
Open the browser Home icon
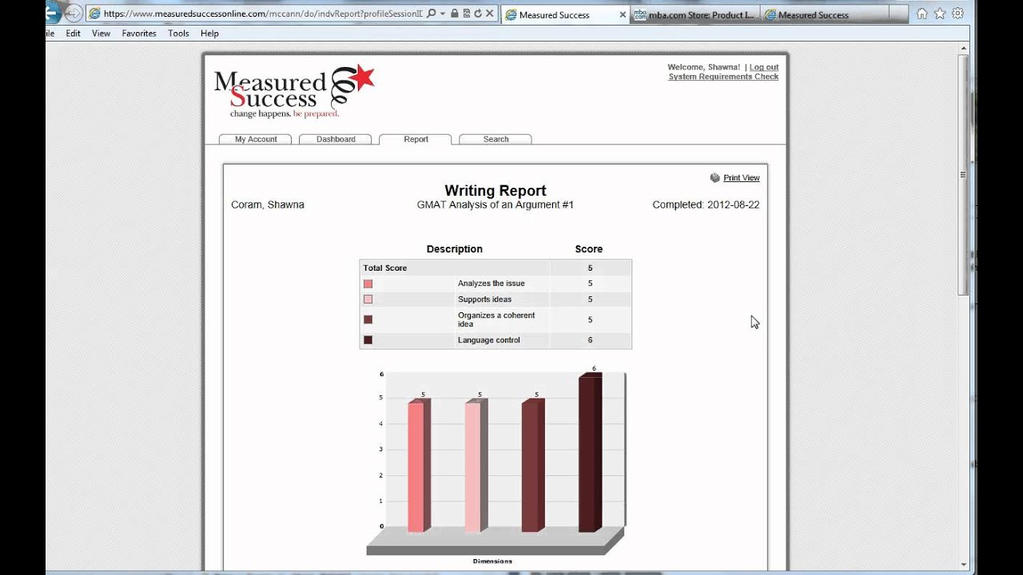pos(922,14)
